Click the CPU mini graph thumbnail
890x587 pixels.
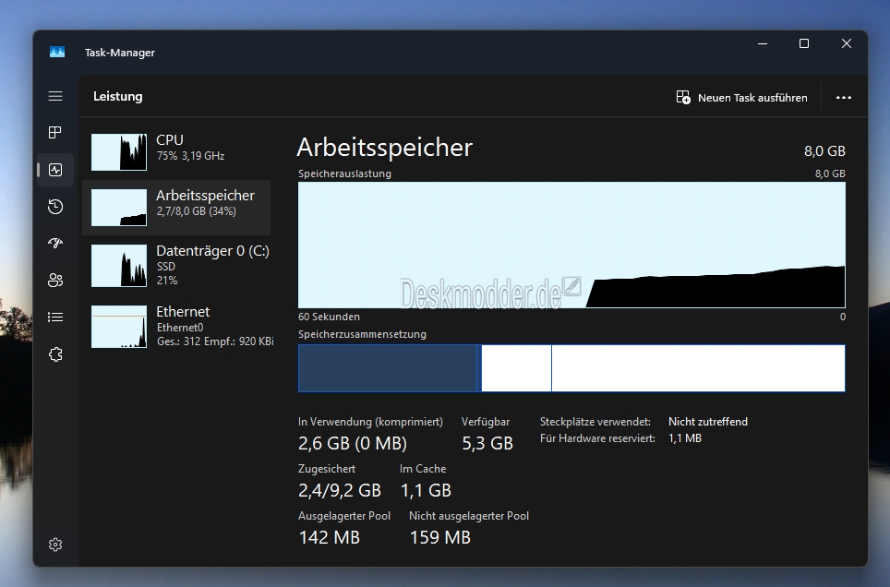[x=119, y=152]
